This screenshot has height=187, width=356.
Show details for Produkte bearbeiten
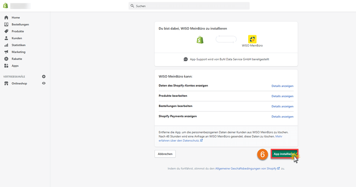(282, 96)
